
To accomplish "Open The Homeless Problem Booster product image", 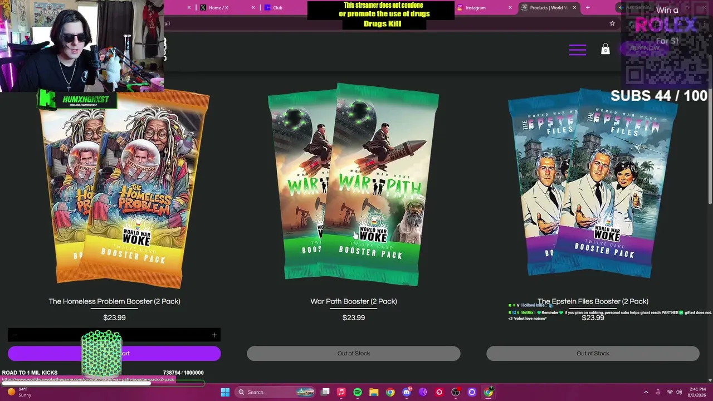I will click(x=124, y=189).
